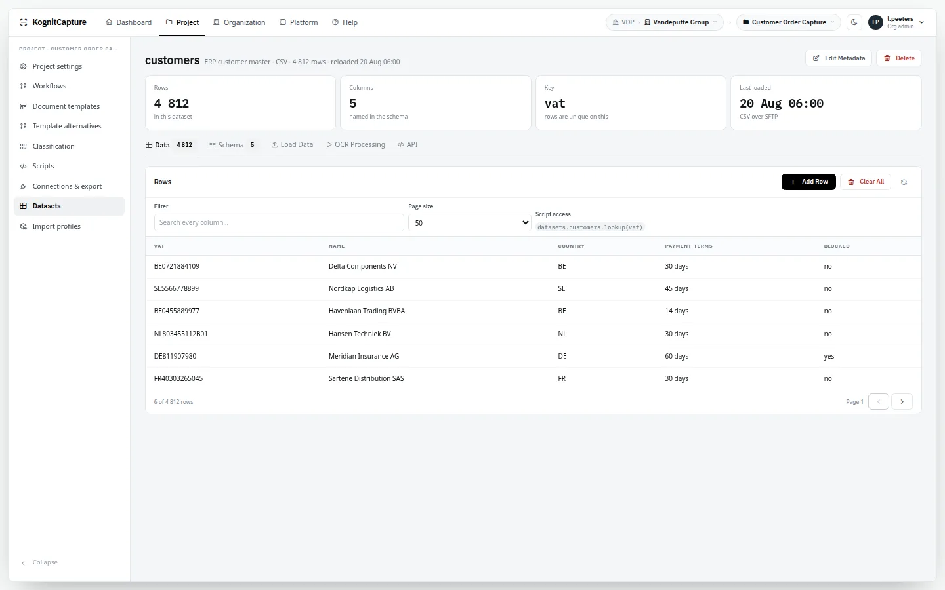Collapse the sidebar
This screenshot has width=945, height=590.
39,562
